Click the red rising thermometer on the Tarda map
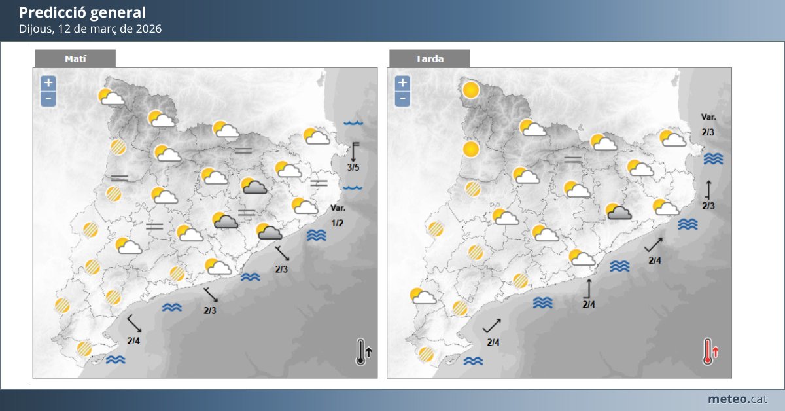This screenshot has width=785, height=411. [708, 350]
